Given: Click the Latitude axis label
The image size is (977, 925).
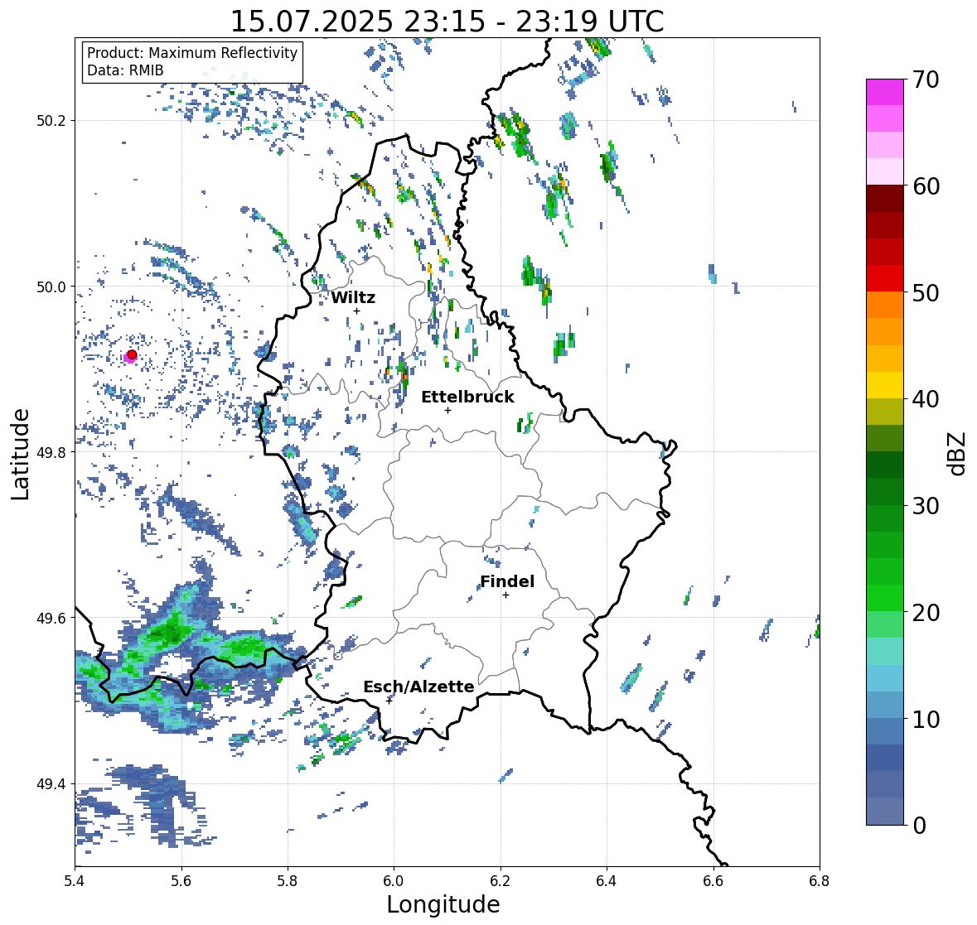Looking at the screenshot, I should (20, 454).
